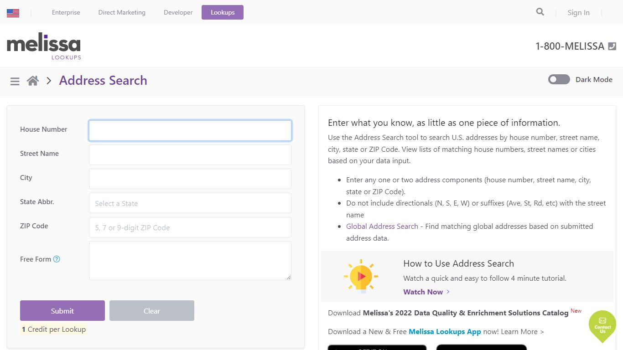Download Melissa's 2022 Data Quality catalog

click(x=466, y=313)
